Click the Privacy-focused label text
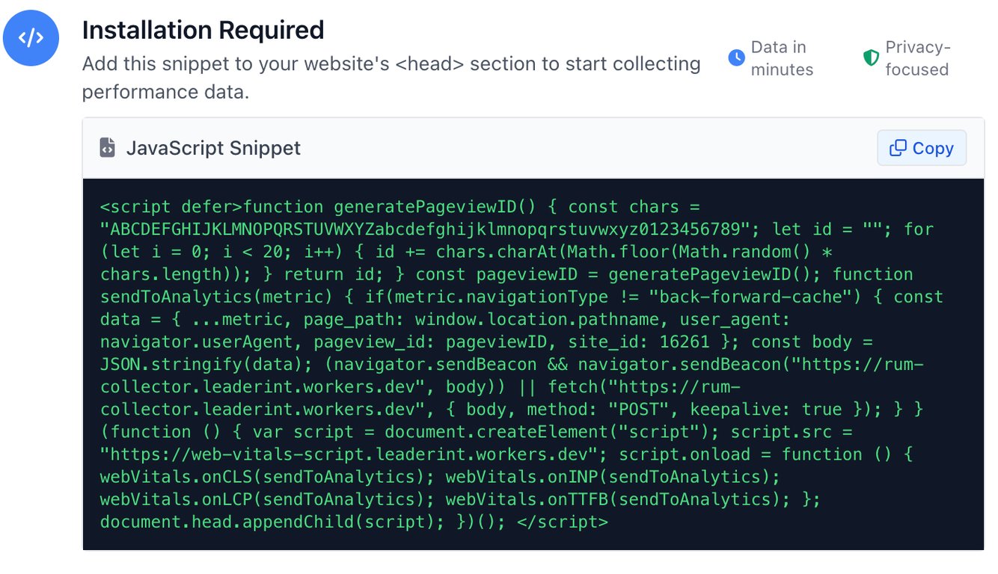Viewport: 998px width, 574px height. (x=918, y=58)
